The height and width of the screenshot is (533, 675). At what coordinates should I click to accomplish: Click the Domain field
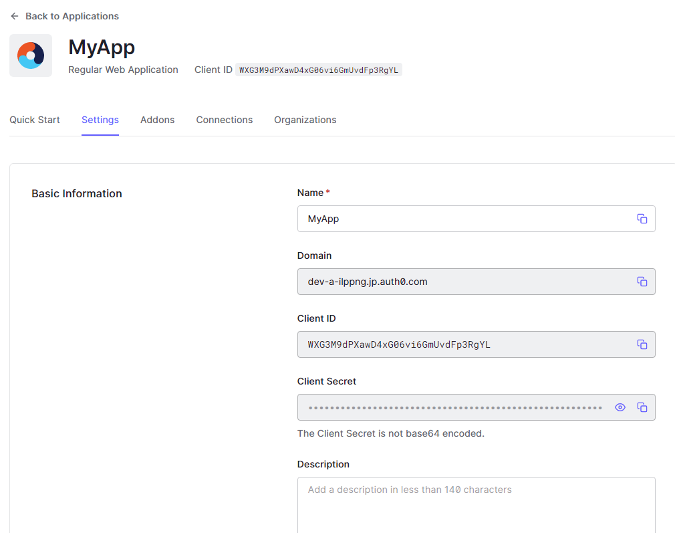[476, 282]
